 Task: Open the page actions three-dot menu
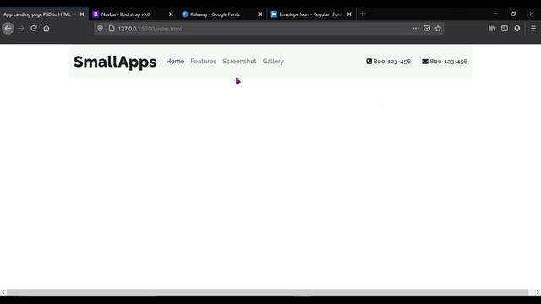pyautogui.click(x=415, y=28)
